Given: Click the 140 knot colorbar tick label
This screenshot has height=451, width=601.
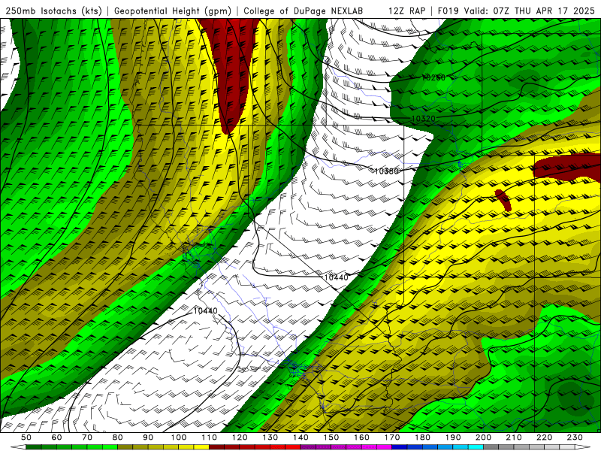Looking at the screenshot, I should tap(300, 437).
